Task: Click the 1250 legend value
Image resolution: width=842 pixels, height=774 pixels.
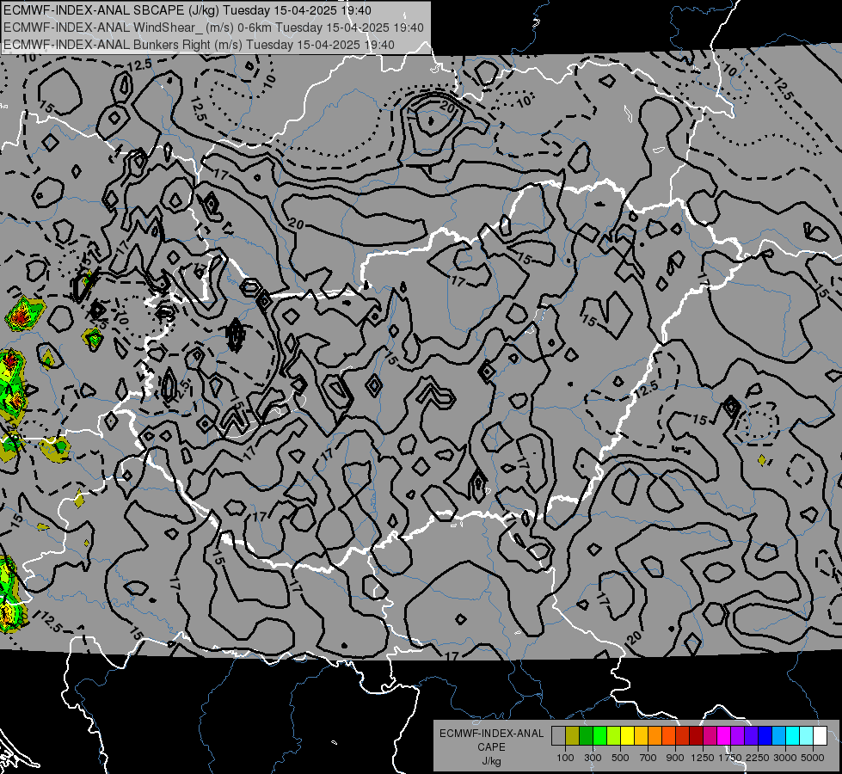Action: click(x=703, y=758)
